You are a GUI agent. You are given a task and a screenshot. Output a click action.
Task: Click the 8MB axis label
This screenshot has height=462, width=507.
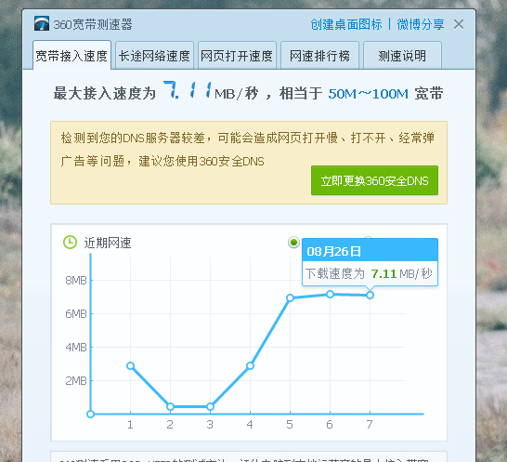click(x=76, y=281)
